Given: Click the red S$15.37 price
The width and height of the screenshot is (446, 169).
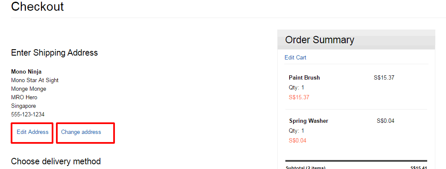Looking at the screenshot, I should [299, 98].
